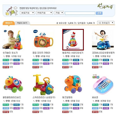
Task: Click the blue 대여중 badge under 팝업 강아지 카메라
Action: click(x=46, y=60)
